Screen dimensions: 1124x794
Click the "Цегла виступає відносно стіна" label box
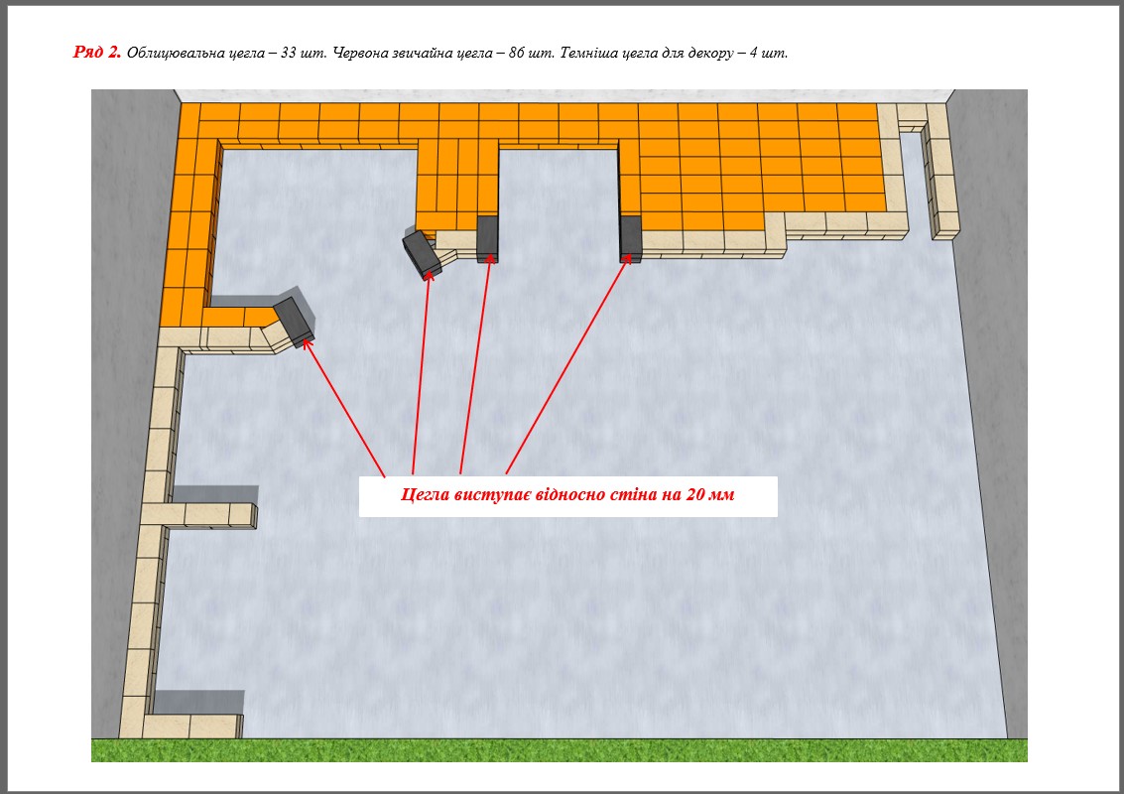(567, 494)
